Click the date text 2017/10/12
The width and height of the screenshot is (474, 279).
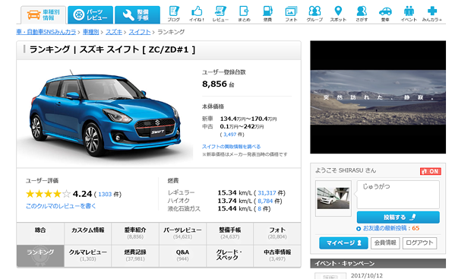[367, 275]
